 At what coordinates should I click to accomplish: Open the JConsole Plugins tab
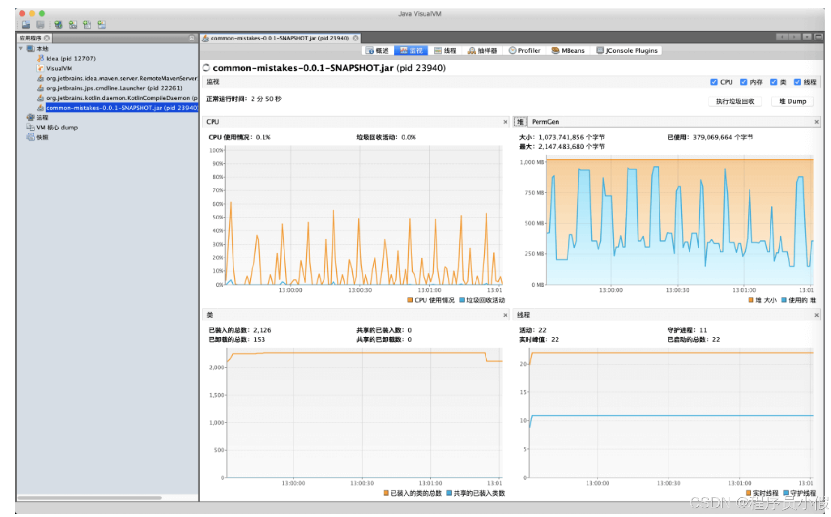click(x=627, y=50)
